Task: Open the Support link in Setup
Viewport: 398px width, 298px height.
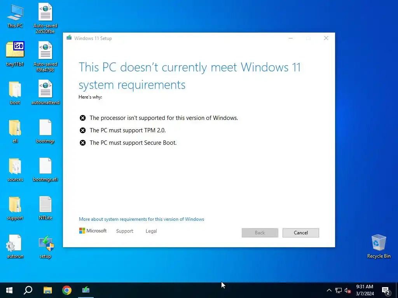Action: pyautogui.click(x=125, y=231)
